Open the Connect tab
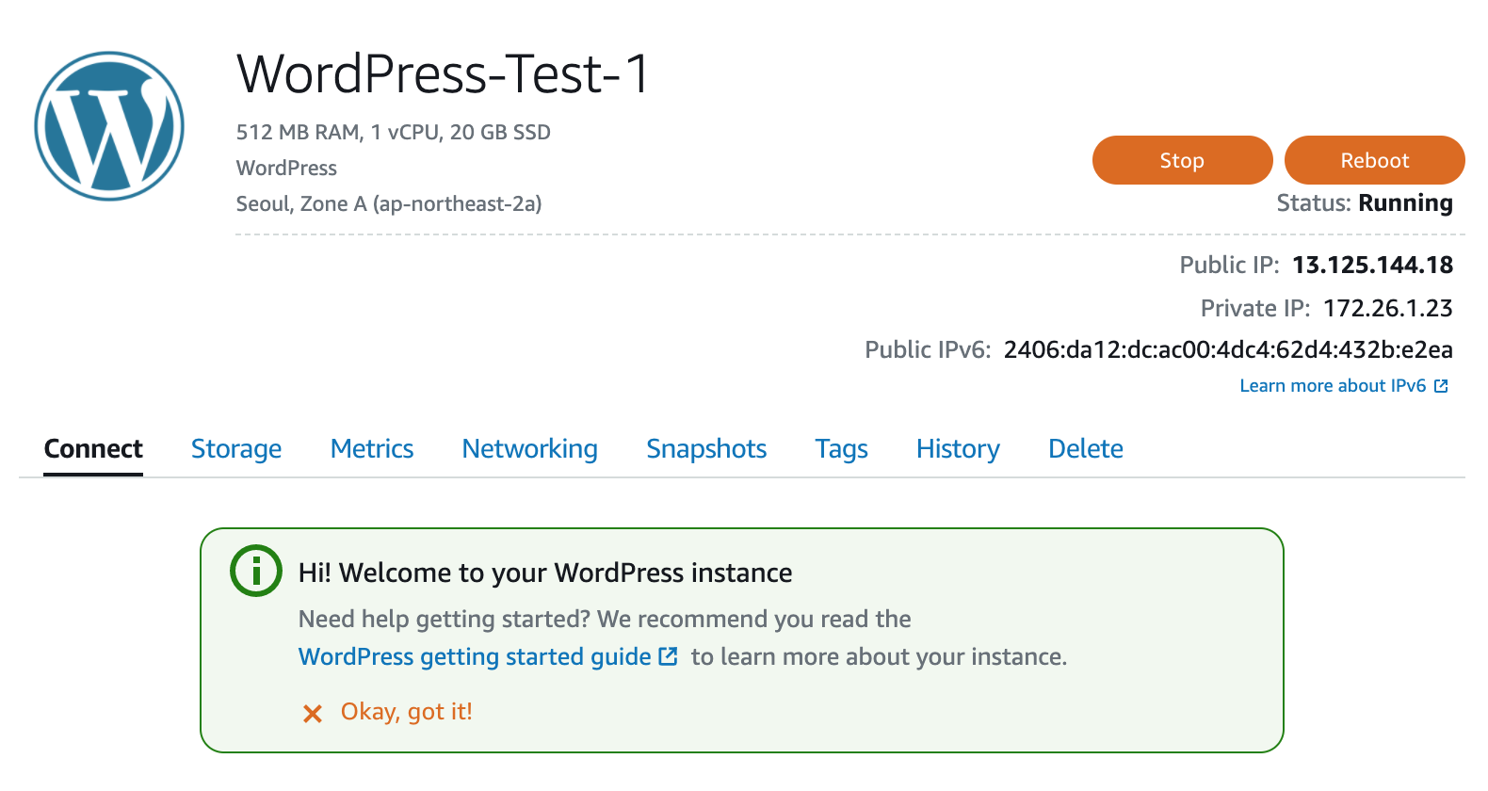The width and height of the screenshot is (1488, 791). [x=93, y=449]
